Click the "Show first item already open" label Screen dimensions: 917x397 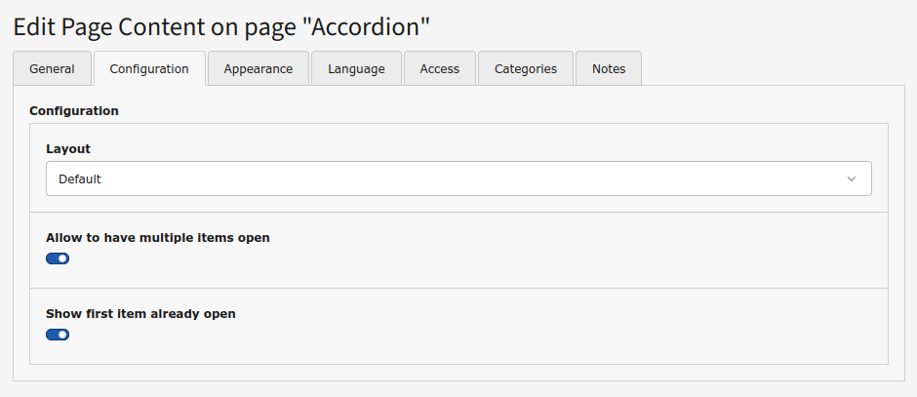pyautogui.click(x=140, y=314)
